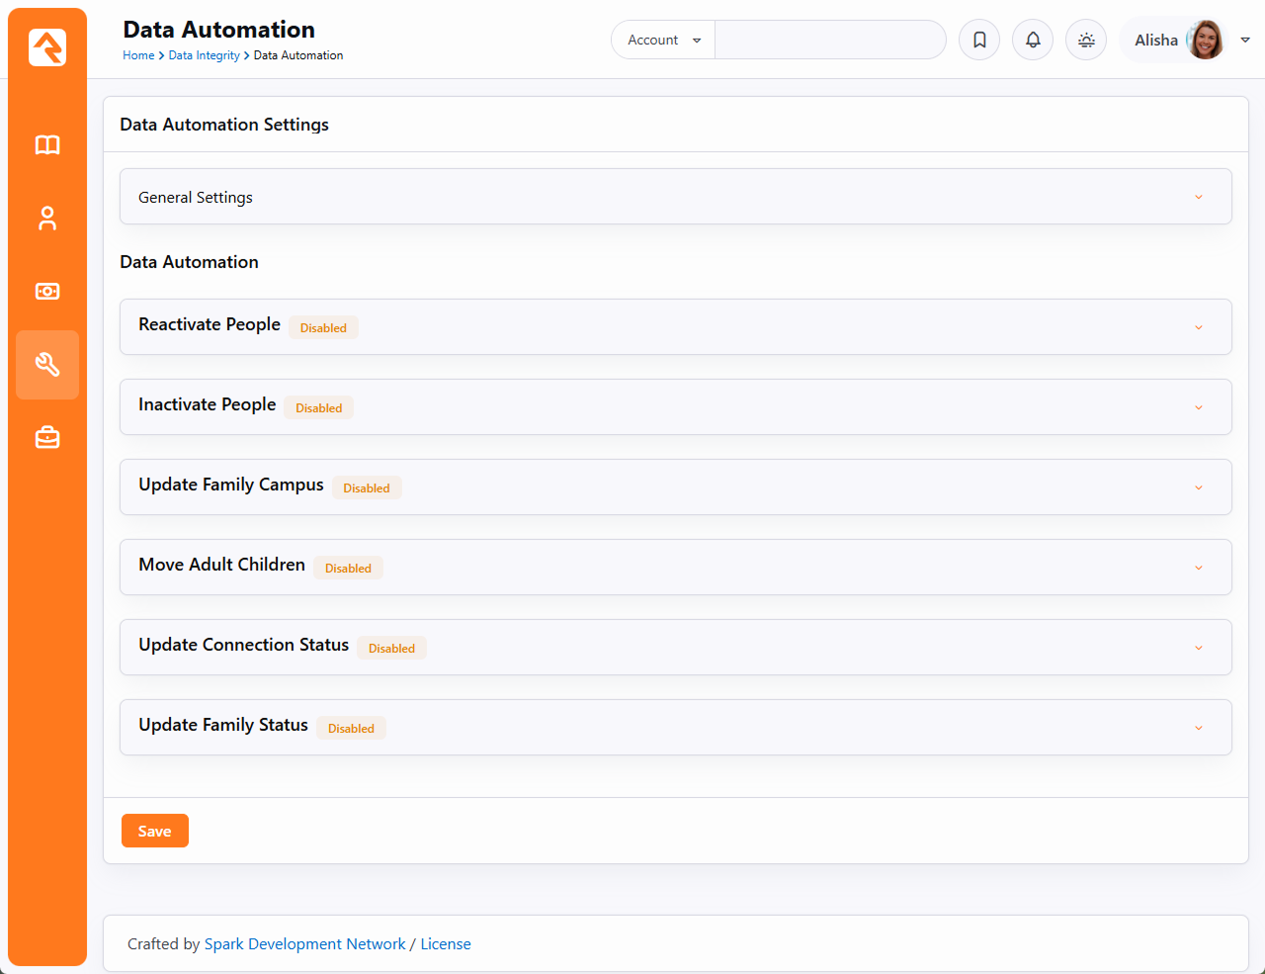
Task: Expand the Reactivate People section
Action: click(x=675, y=327)
